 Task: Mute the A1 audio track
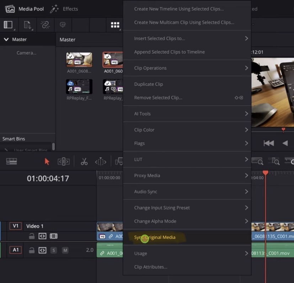tap(65, 250)
